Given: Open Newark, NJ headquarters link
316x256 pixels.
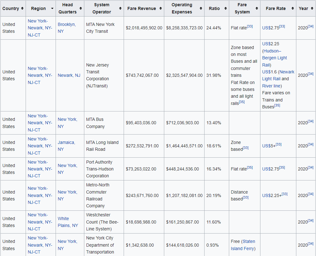Looking at the screenshot, I should pyautogui.click(x=69, y=75).
